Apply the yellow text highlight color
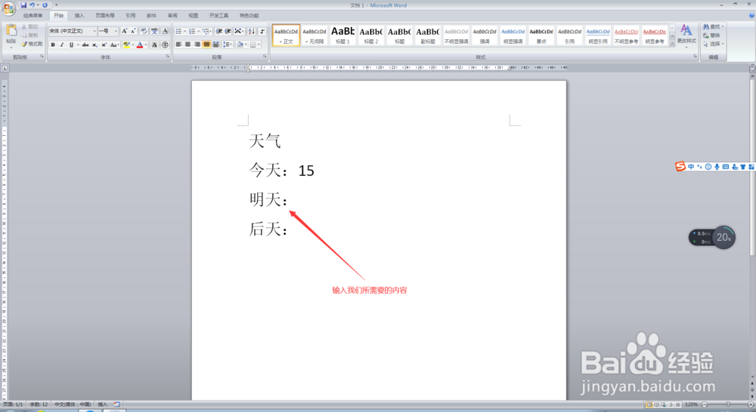 (x=126, y=45)
